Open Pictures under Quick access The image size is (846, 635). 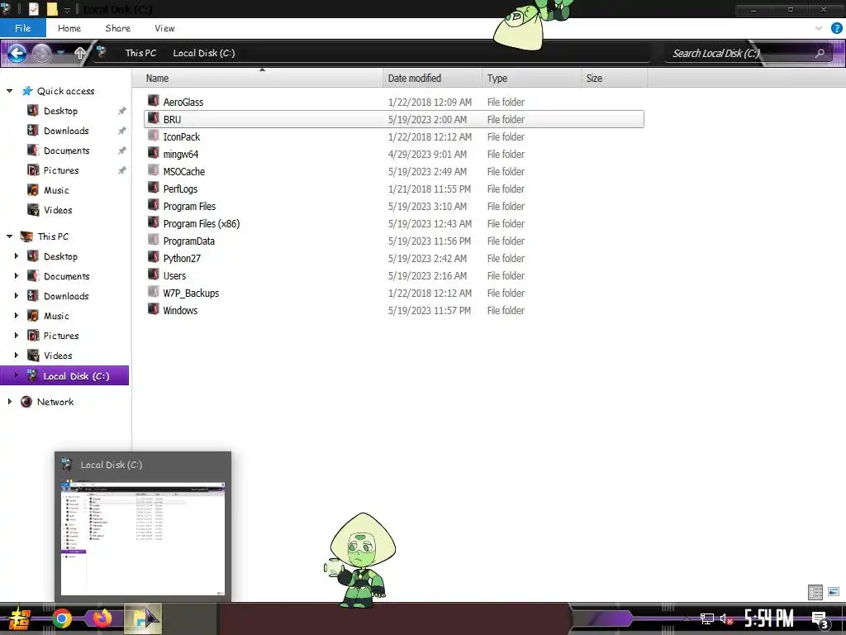61,170
